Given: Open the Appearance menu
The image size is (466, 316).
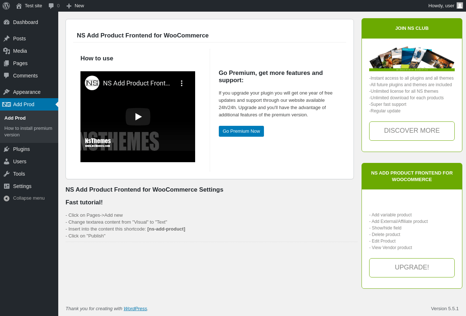Looking at the screenshot, I should pos(29,92).
